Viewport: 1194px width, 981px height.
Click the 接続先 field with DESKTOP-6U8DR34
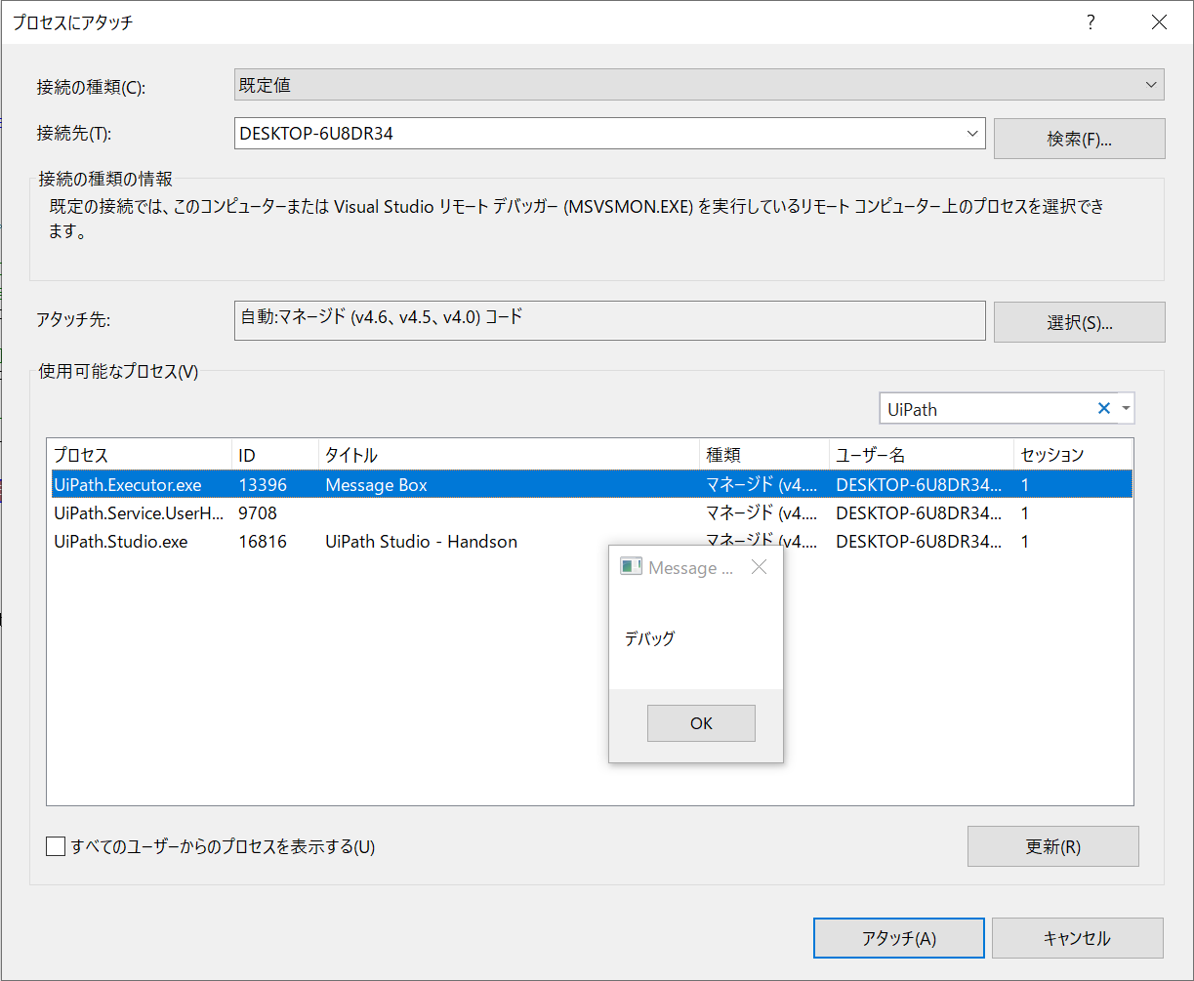(x=597, y=134)
